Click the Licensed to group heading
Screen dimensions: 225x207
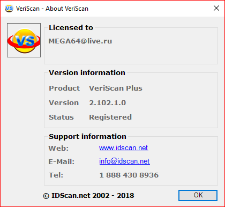pyautogui.click(x=71, y=28)
